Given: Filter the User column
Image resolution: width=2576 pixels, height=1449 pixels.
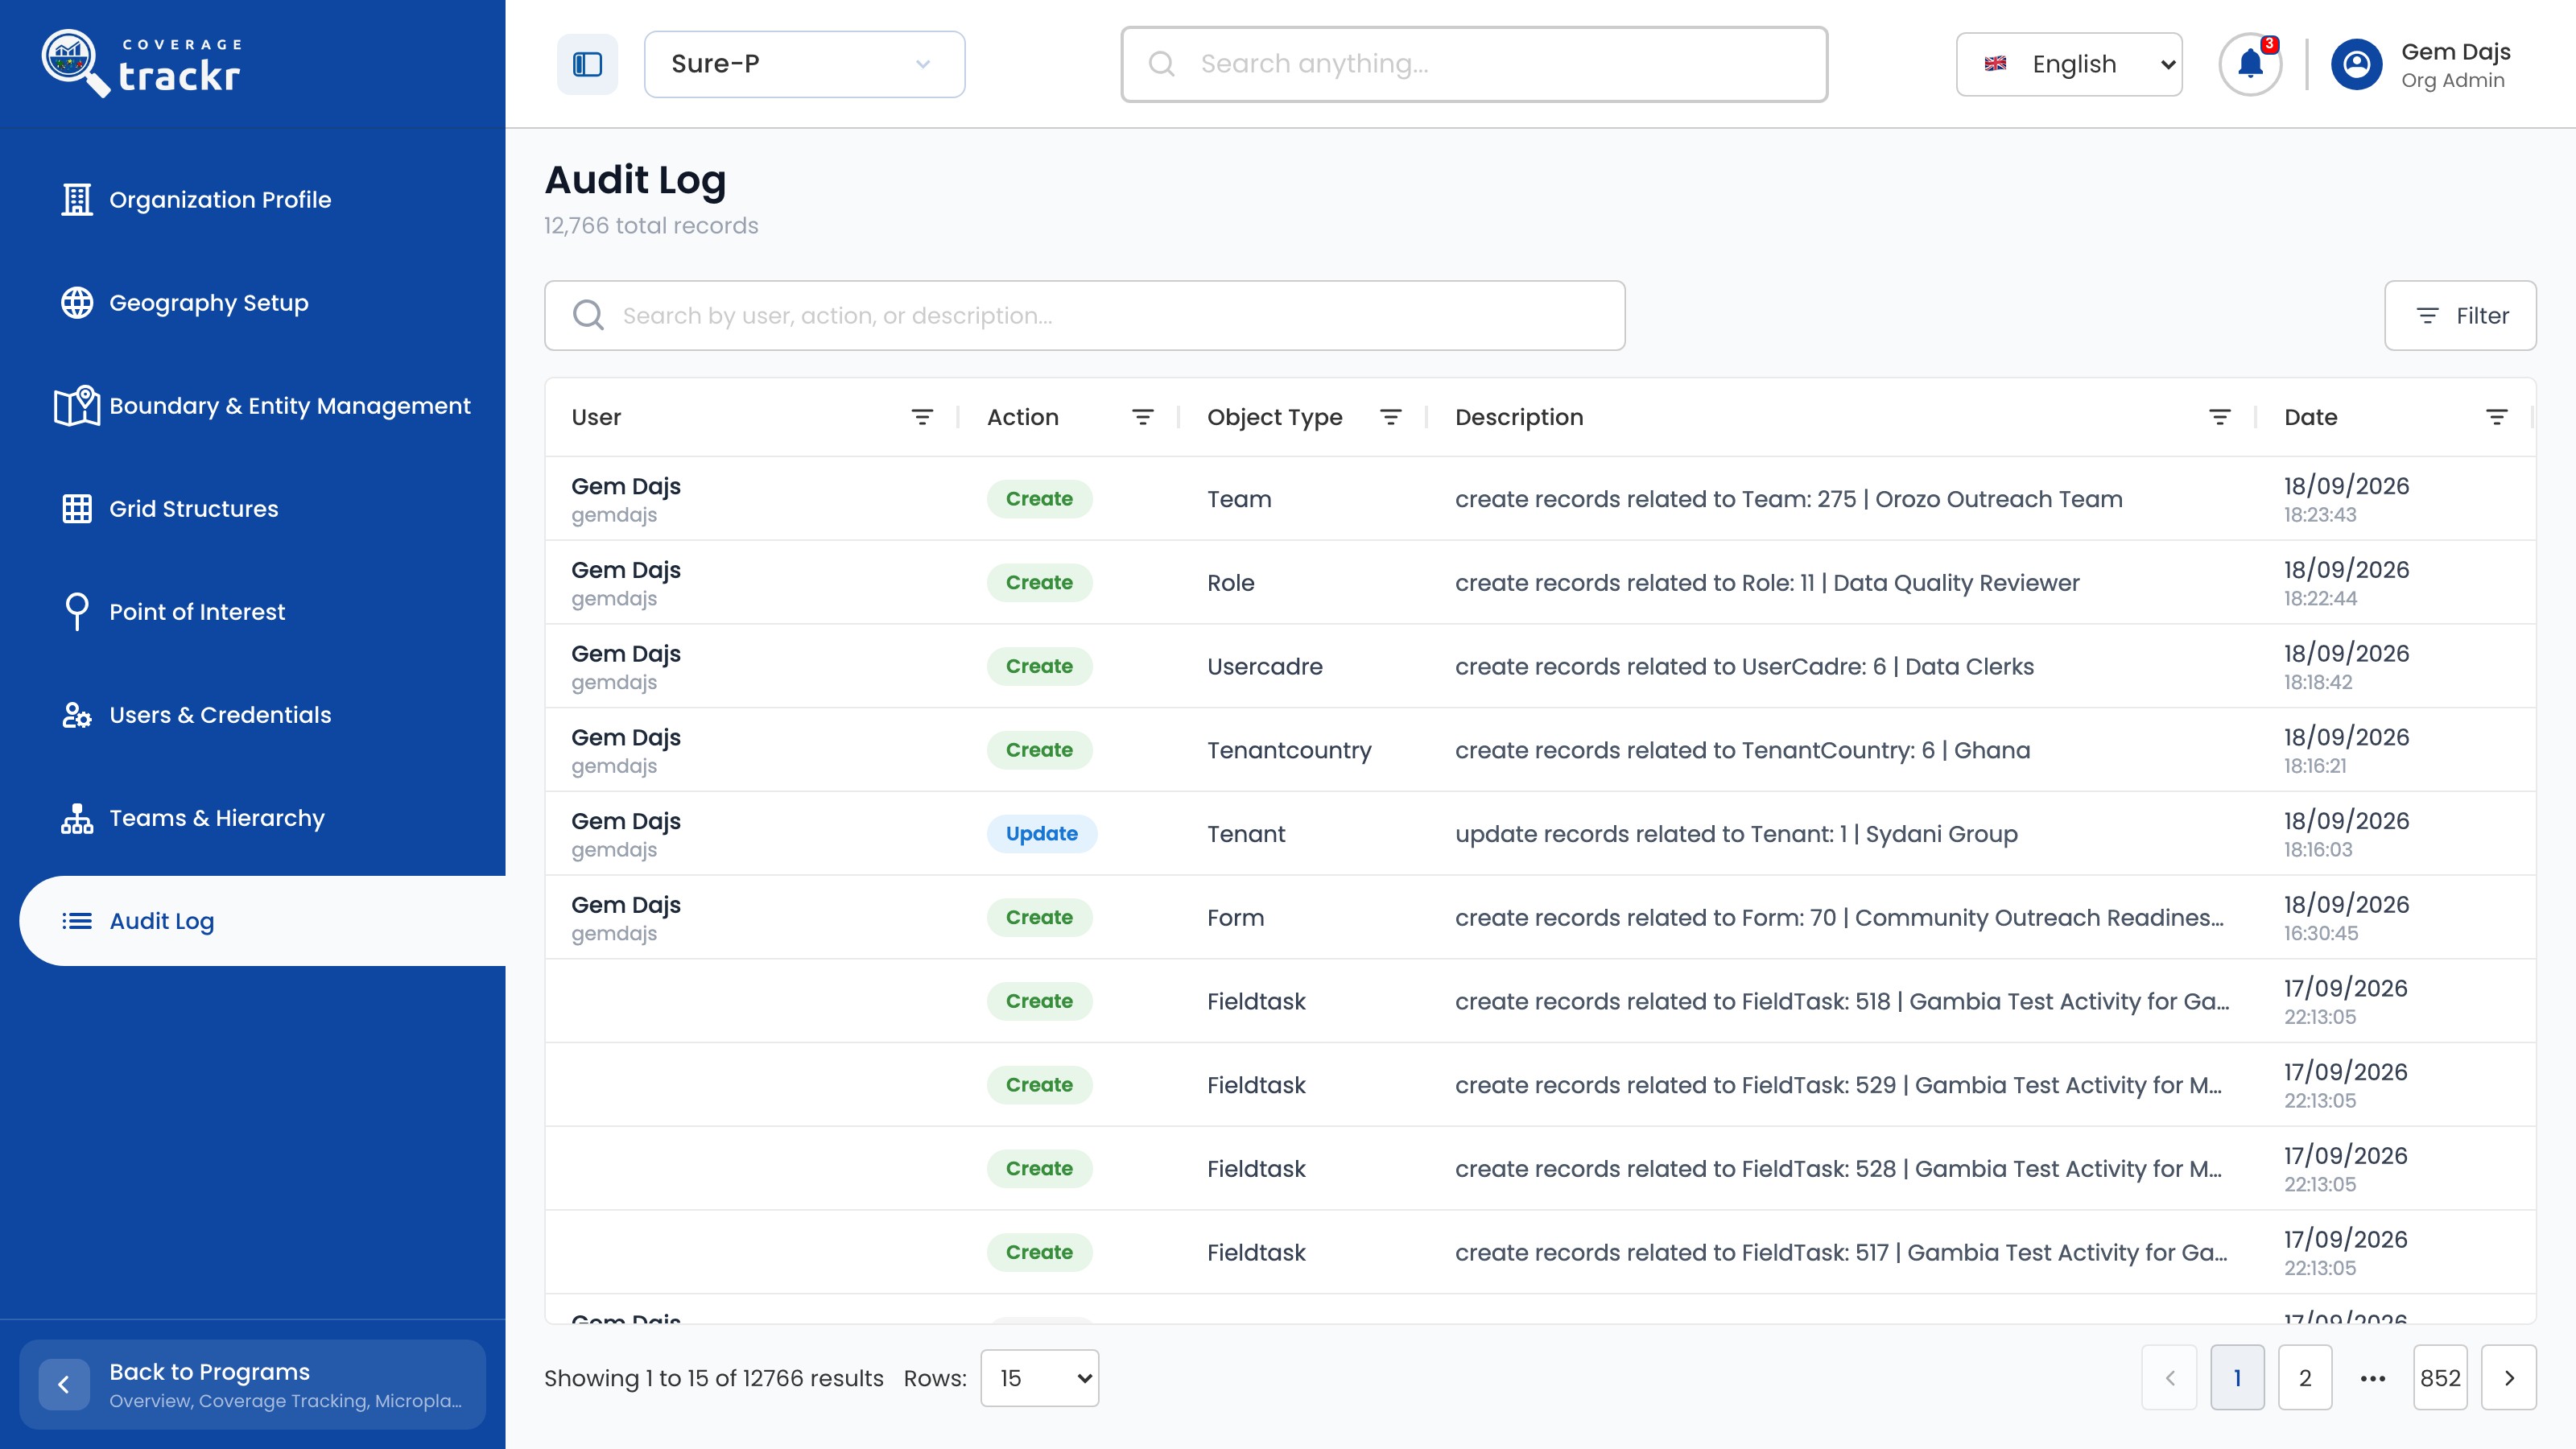Looking at the screenshot, I should click(922, 417).
